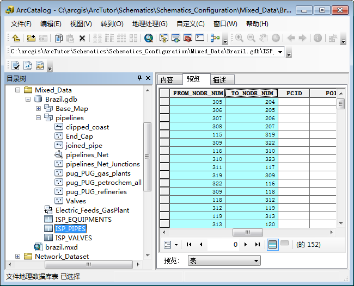The height and width of the screenshot is (286, 354).
Task: Collapse the pipelines feature dataset
Action: pyautogui.click(x=38, y=118)
